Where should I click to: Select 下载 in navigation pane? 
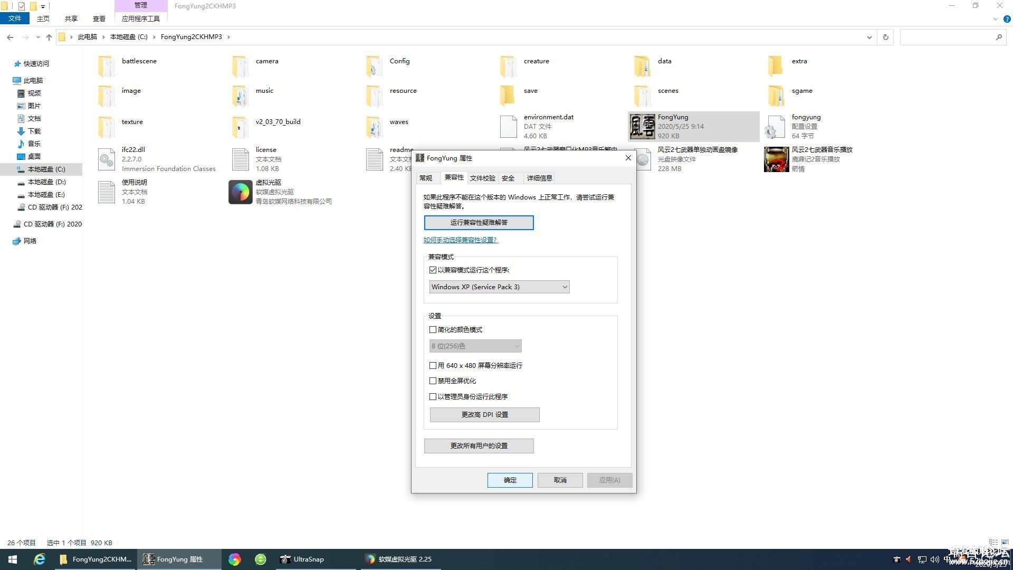[x=34, y=131]
